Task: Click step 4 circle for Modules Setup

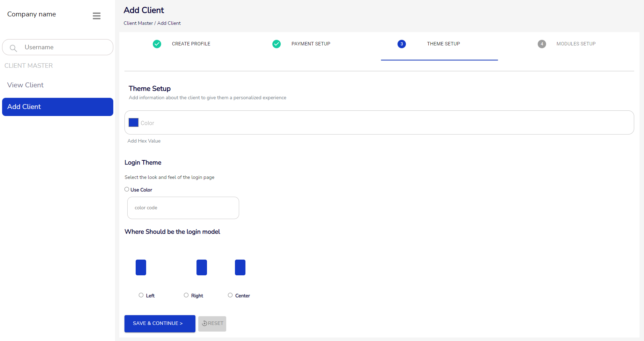Action: tap(542, 44)
